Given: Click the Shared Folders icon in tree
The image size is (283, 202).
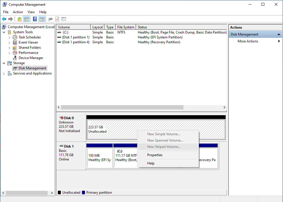Looking at the screenshot, I should click(15, 48).
